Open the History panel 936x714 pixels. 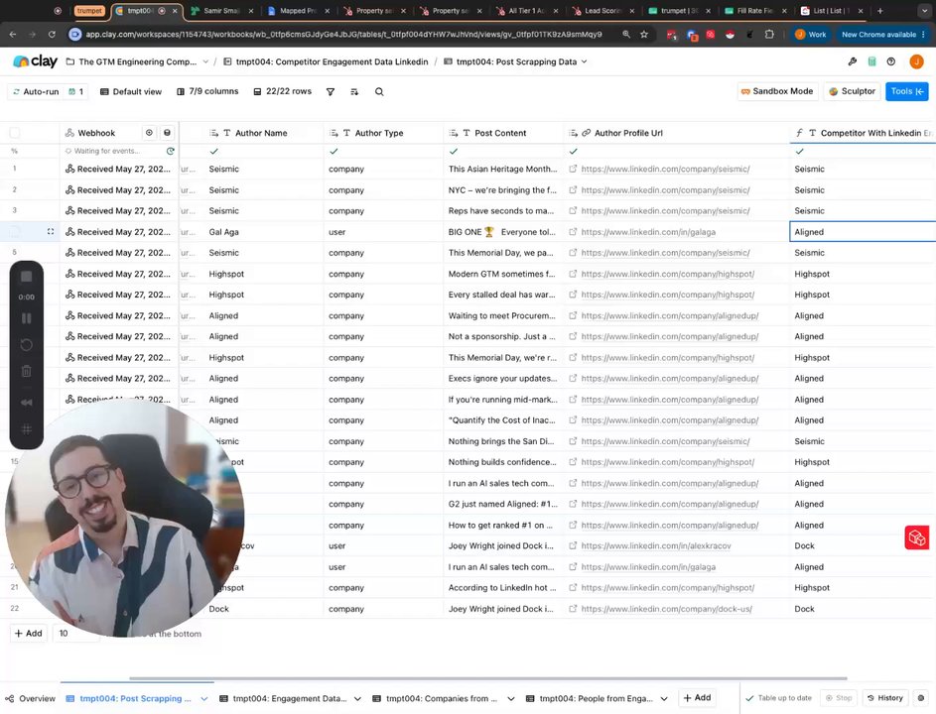click(885, 698)
